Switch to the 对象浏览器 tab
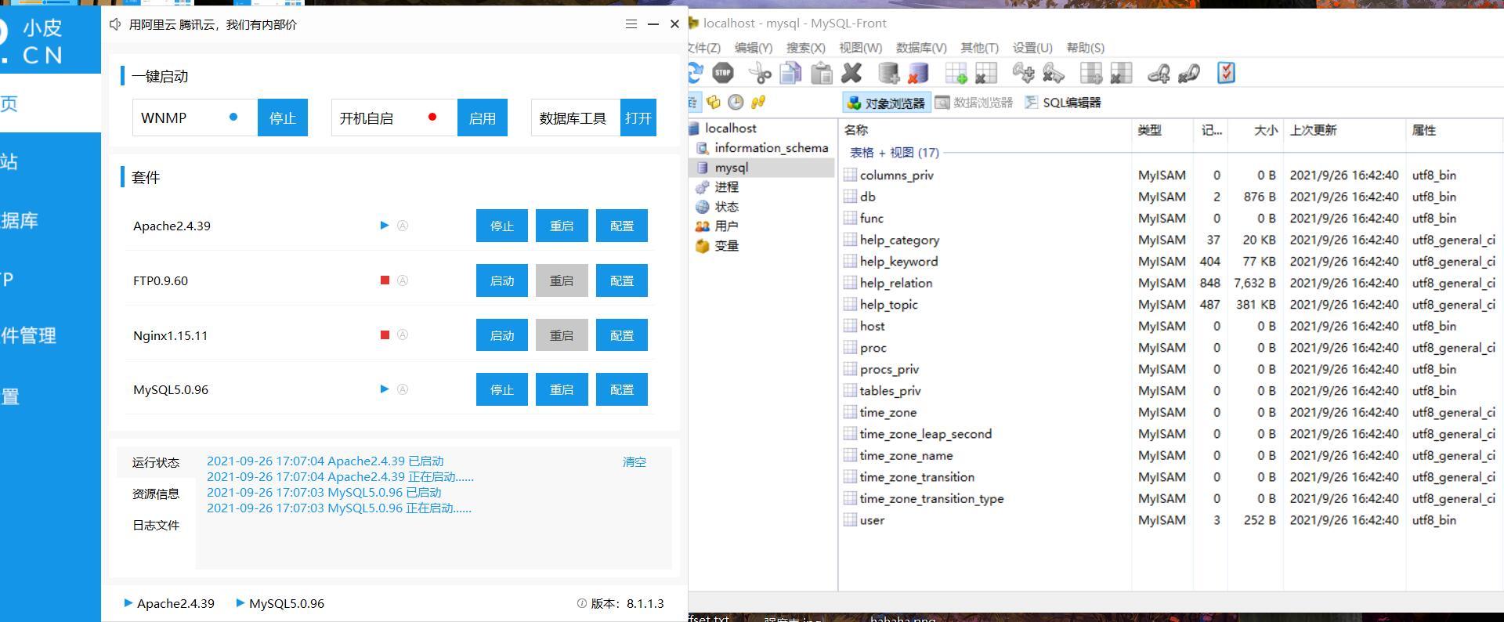The width and height of the screenshot is (1504, 622). (x=887, y=103)
